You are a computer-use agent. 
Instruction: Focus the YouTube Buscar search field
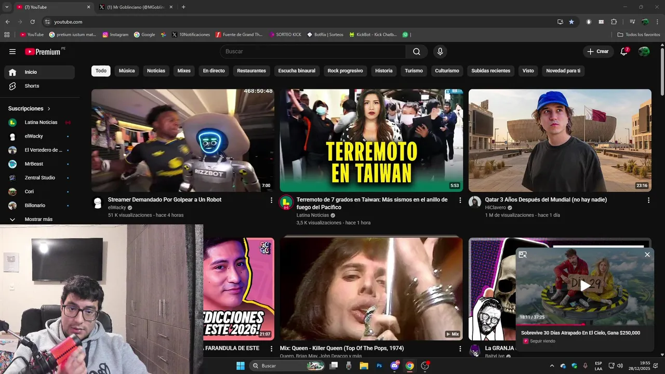[313, 51]
